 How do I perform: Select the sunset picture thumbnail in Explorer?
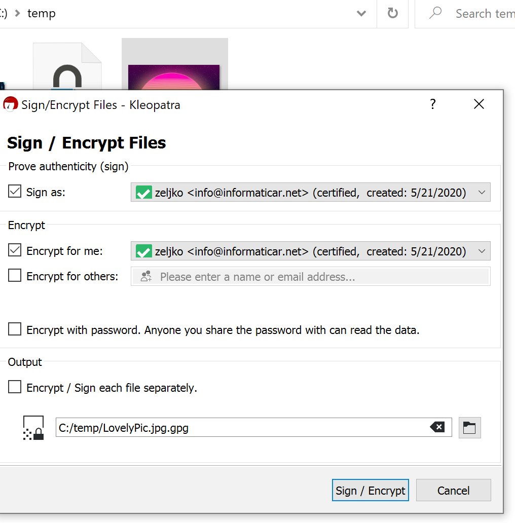click(174, 78)
